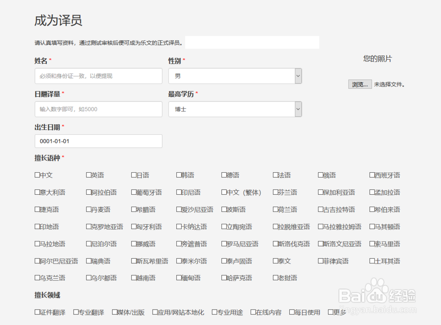
Task: Check 越南语 in the bottom row
Action: 133,278
